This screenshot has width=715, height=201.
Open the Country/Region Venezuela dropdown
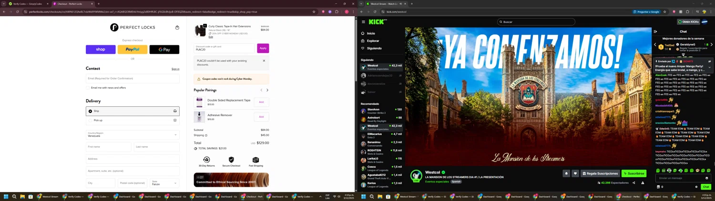tap(133, 134)
